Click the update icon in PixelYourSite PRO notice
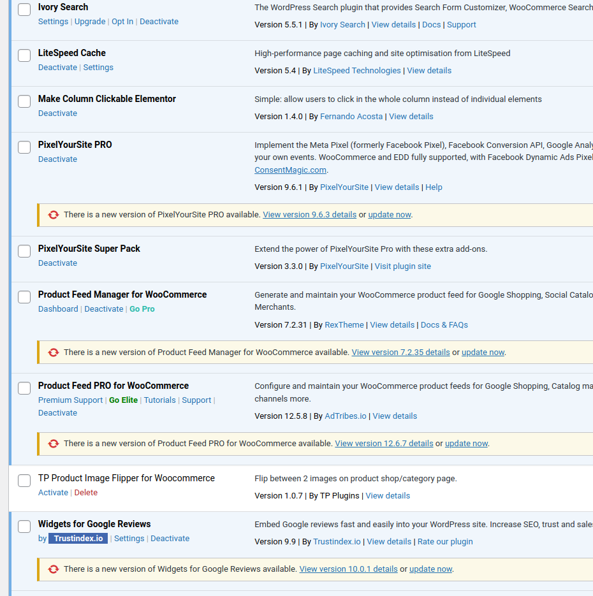This screenshot has width=593, height=596. [54, 215]
